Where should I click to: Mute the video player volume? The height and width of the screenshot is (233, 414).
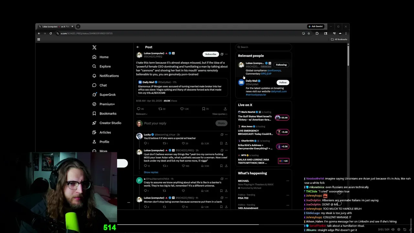393,229
